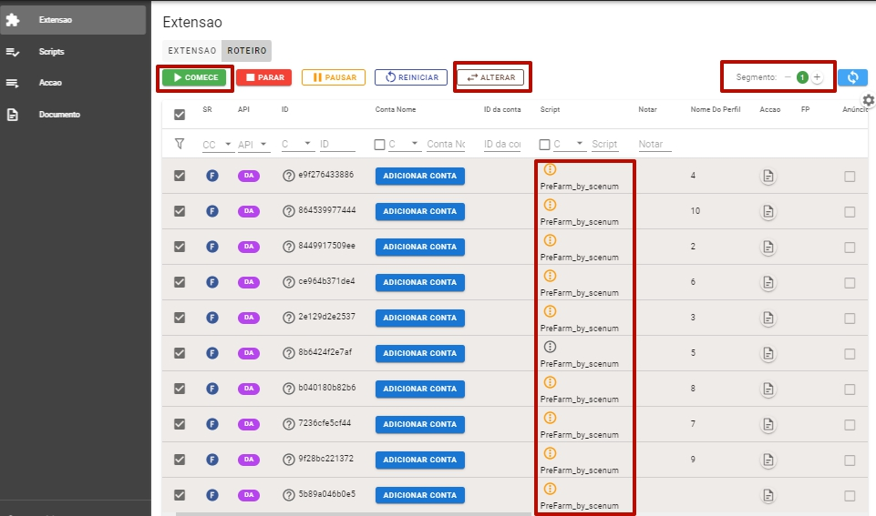
Task: Open the API filter dropdown
Action: [x=253, y=145]
